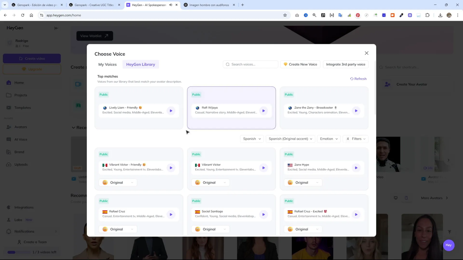Bookmark this page with star icon
The width and height of the screenshot is (463, 260).
(x=285, y=15)
